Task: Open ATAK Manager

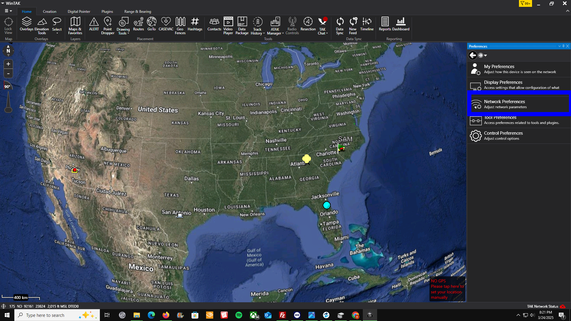Action: (275, 26)
